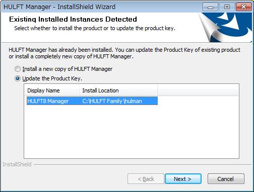
Task: Sort by the Display Name column header
Action: pyautogui.click(x=52, y=90)
